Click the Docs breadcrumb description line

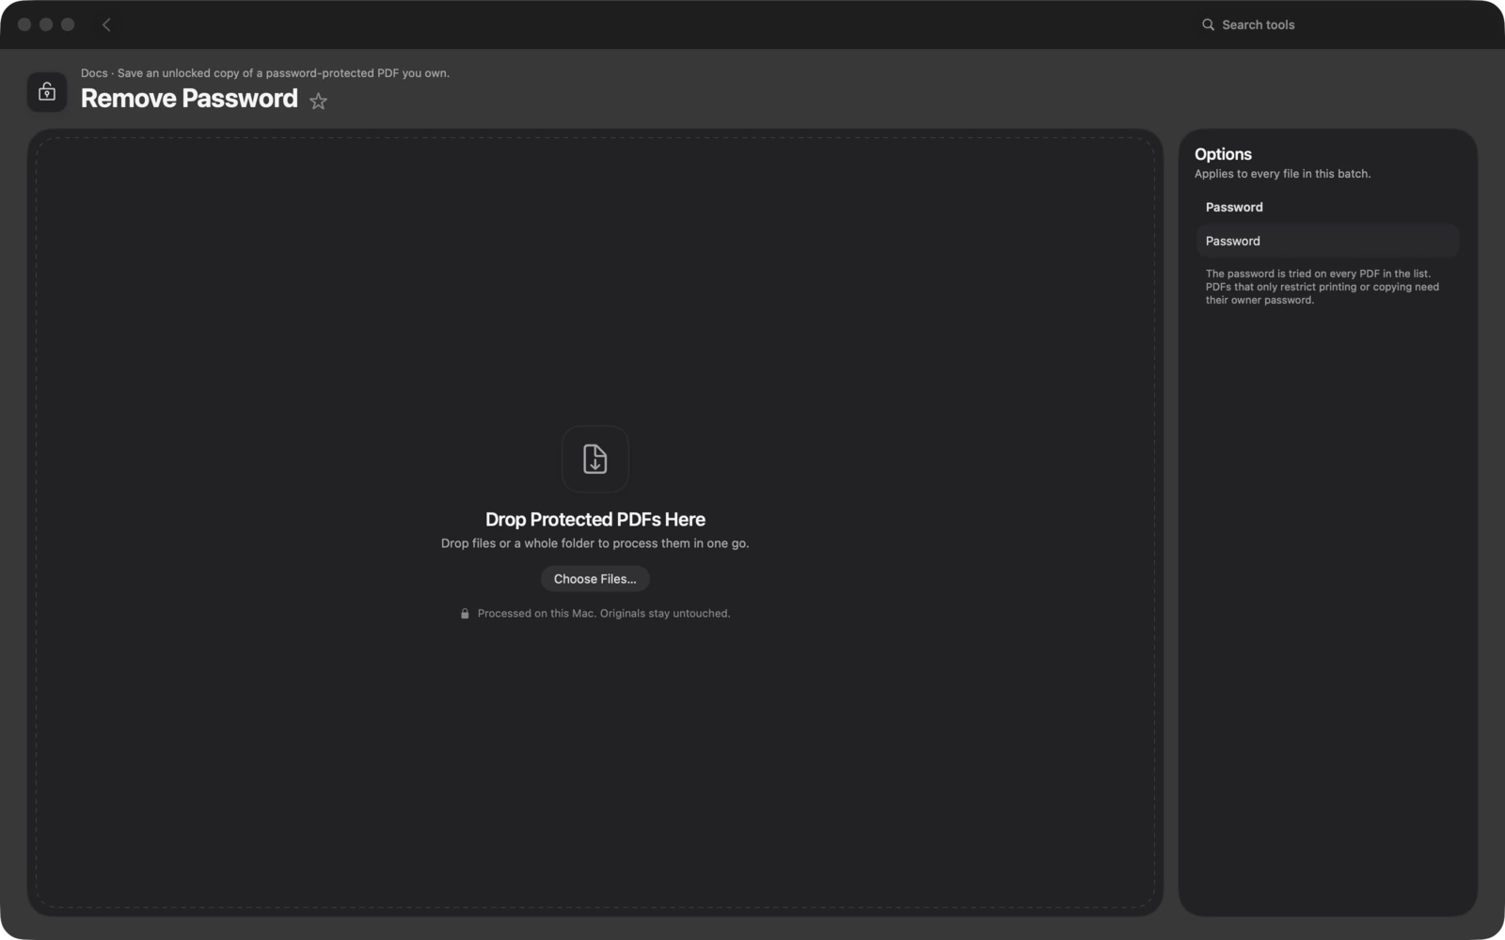tap(265, 73)
